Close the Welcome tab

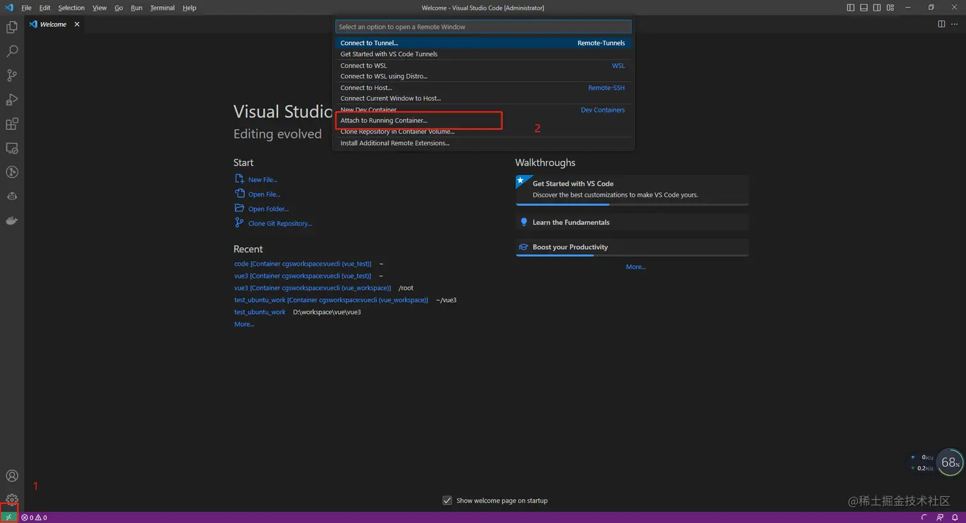pyautogui.click(x=77, y=24)
